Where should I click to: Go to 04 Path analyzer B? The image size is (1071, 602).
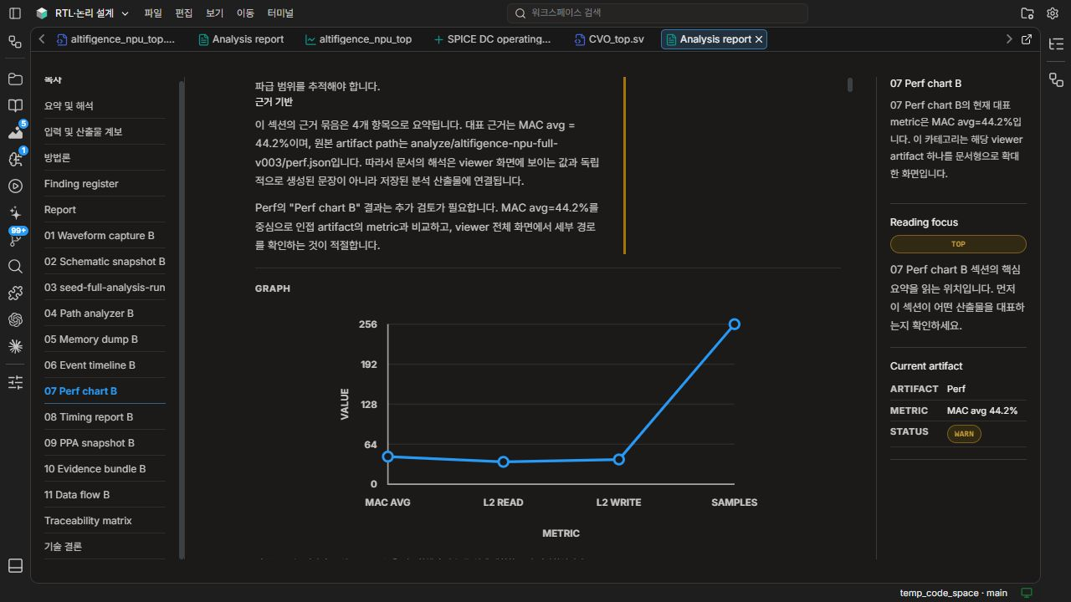tap(105, 314)
